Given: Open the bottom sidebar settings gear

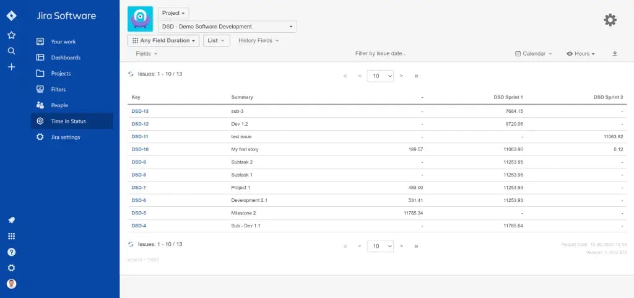Looking at the screenshot, I should (x=11, y=268).
